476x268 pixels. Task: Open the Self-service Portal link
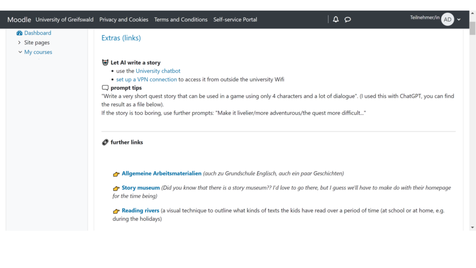(235, 19)
